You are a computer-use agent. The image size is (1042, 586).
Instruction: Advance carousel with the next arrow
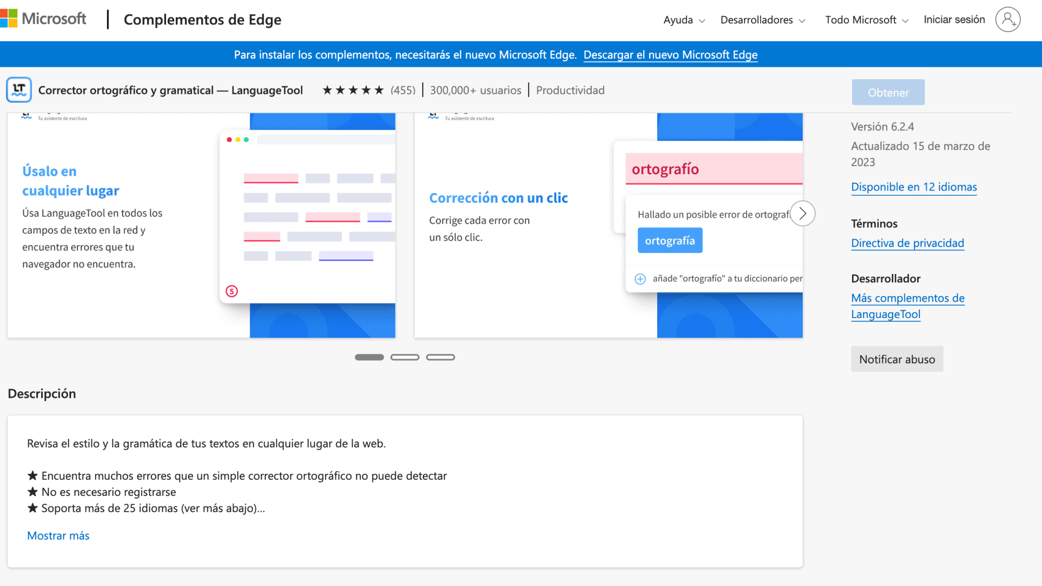click(x=803, y=213)
